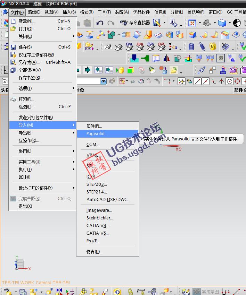Open the 首选项(P) menu
This screenshot has width=246, height=295.
(x=196, y=12)
